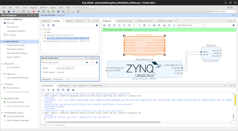
Task: Expand clk_wiz_0 tree node
Action: pos(43,35)
